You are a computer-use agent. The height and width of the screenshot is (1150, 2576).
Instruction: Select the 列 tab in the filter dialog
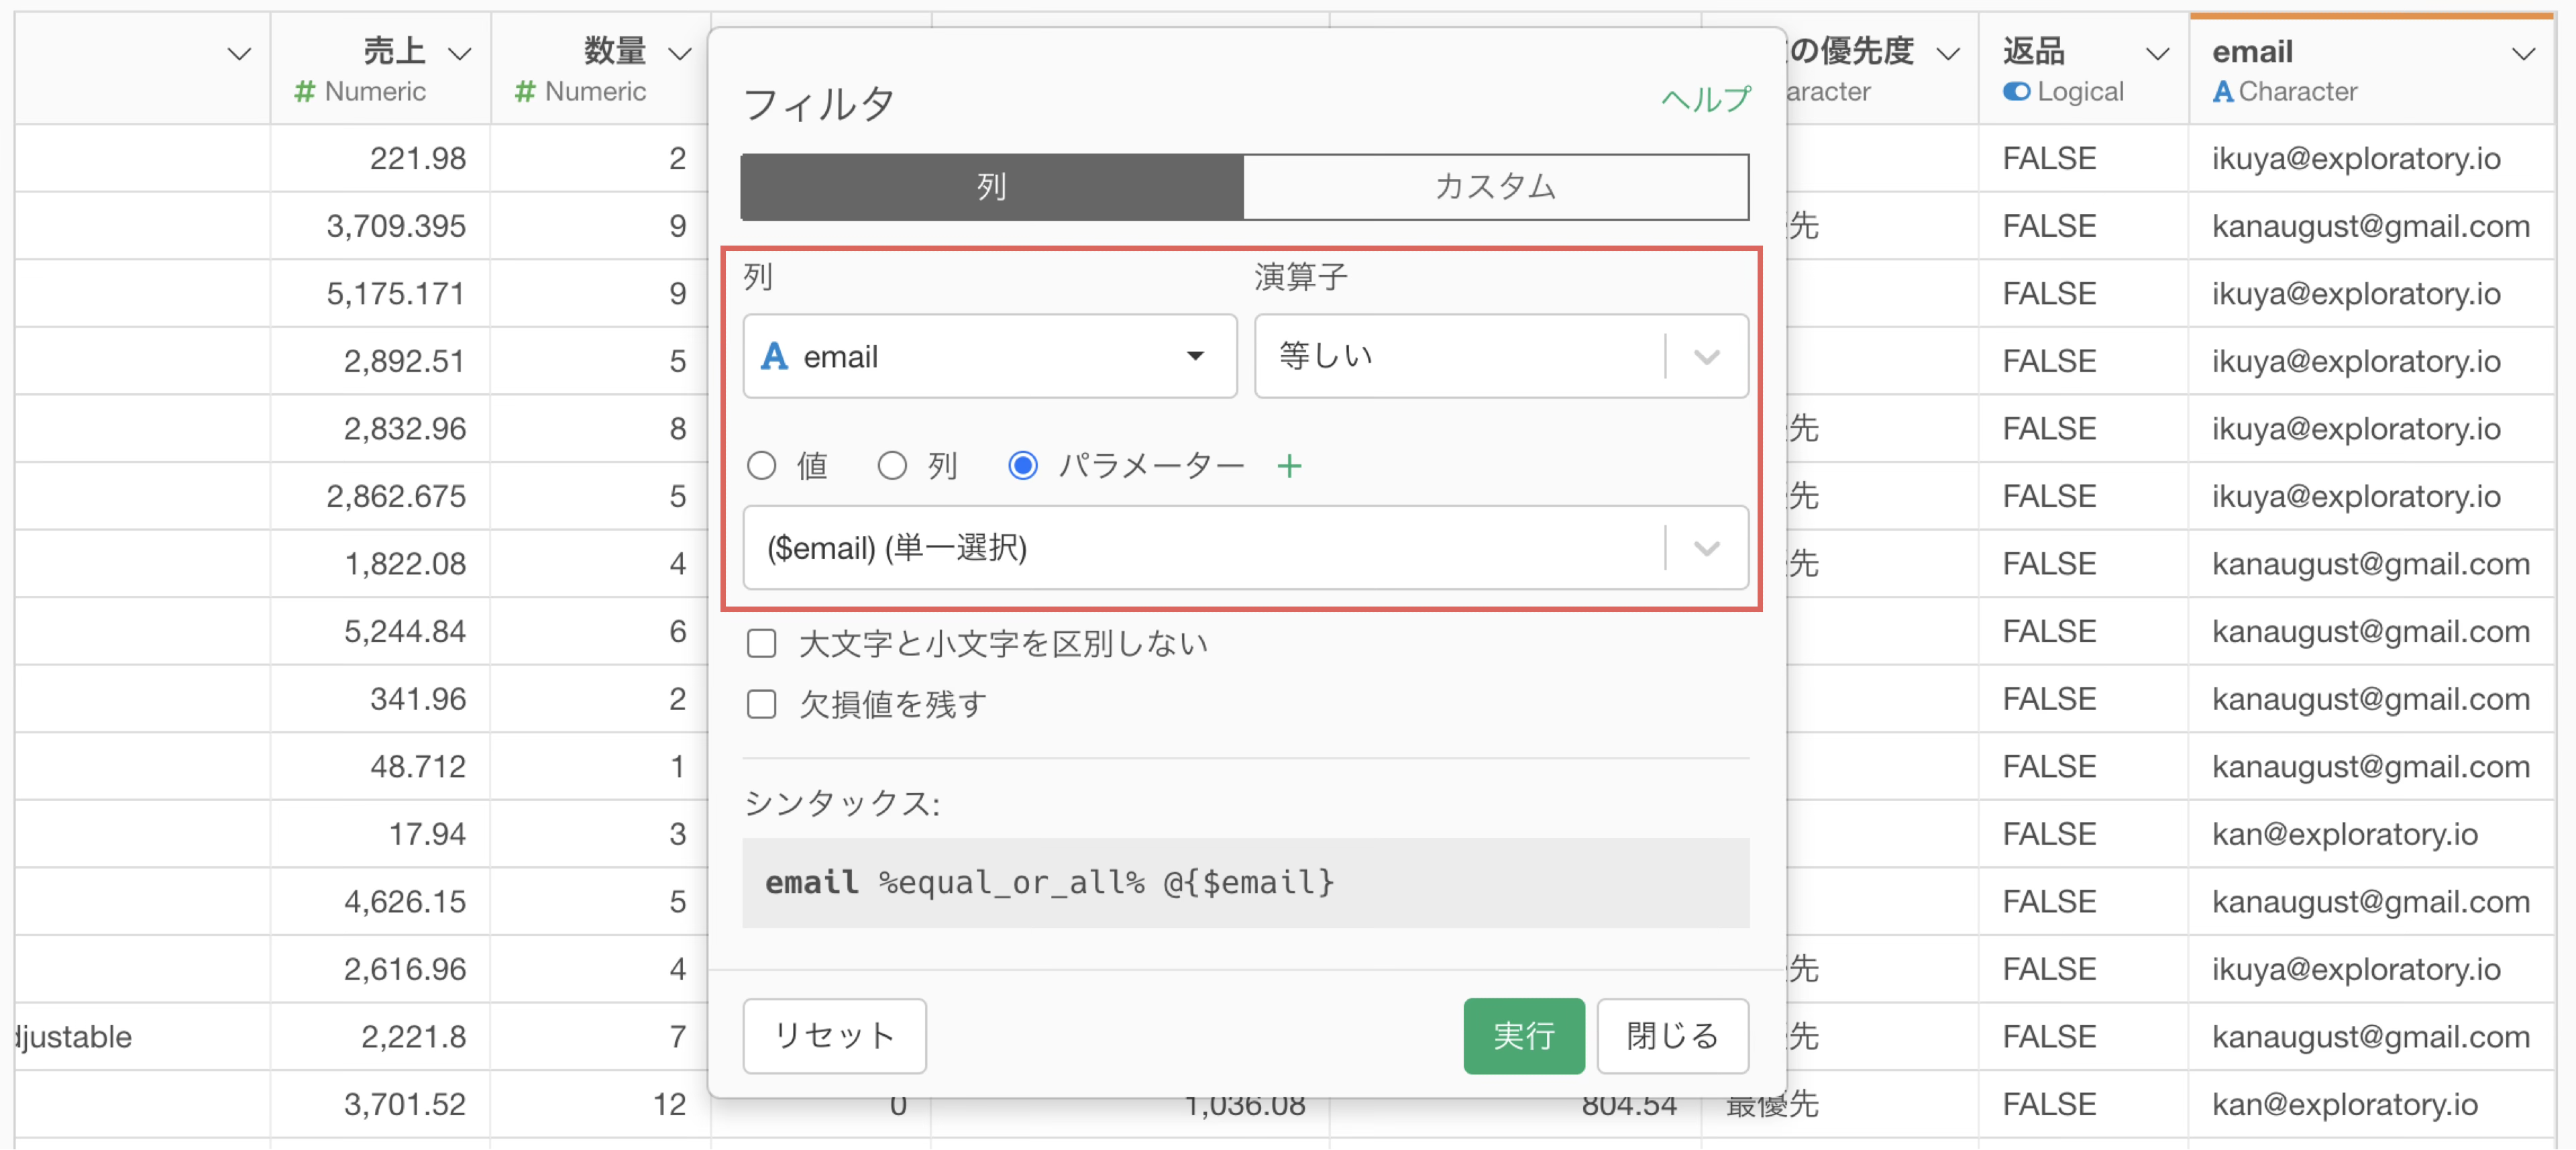coord(991,187)
